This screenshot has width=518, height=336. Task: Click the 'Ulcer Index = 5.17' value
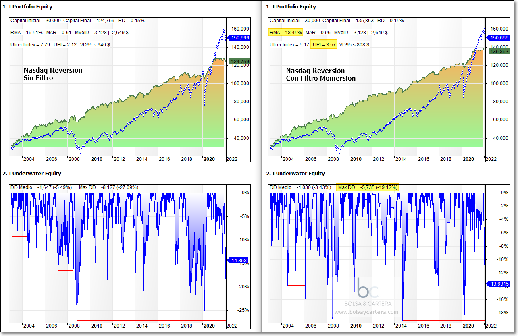(289, 45)
